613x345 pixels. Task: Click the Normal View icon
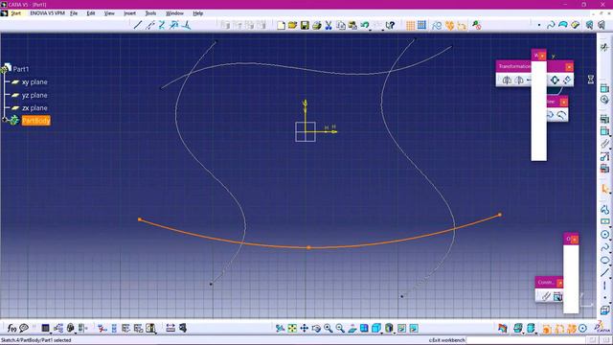(352, 328)
